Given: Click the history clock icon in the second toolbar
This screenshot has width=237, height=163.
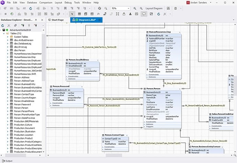Looking at the screenshot, I should tap(12, 14).
